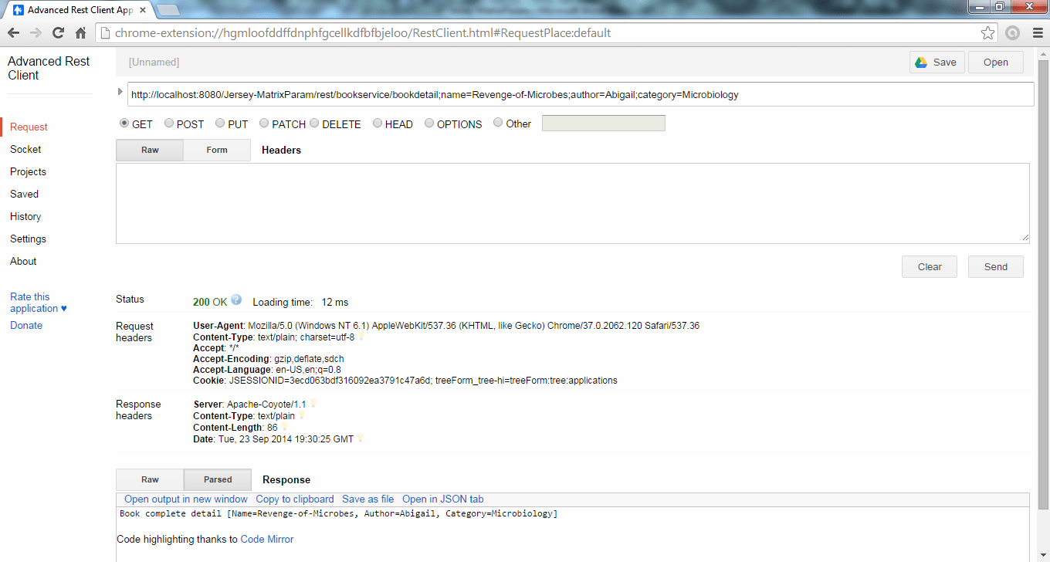Screen dimensions: 1050x562
Task: Copy the response to clipboard
Action: coord(294,499)
